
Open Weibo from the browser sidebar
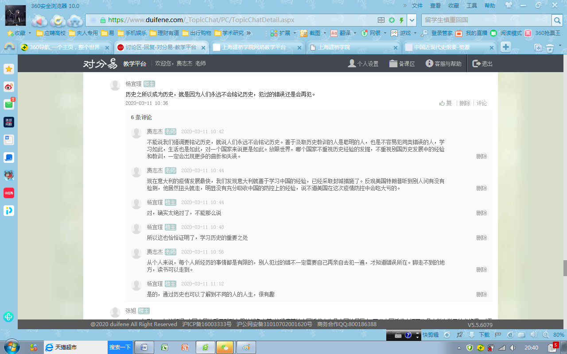(9, 87)
